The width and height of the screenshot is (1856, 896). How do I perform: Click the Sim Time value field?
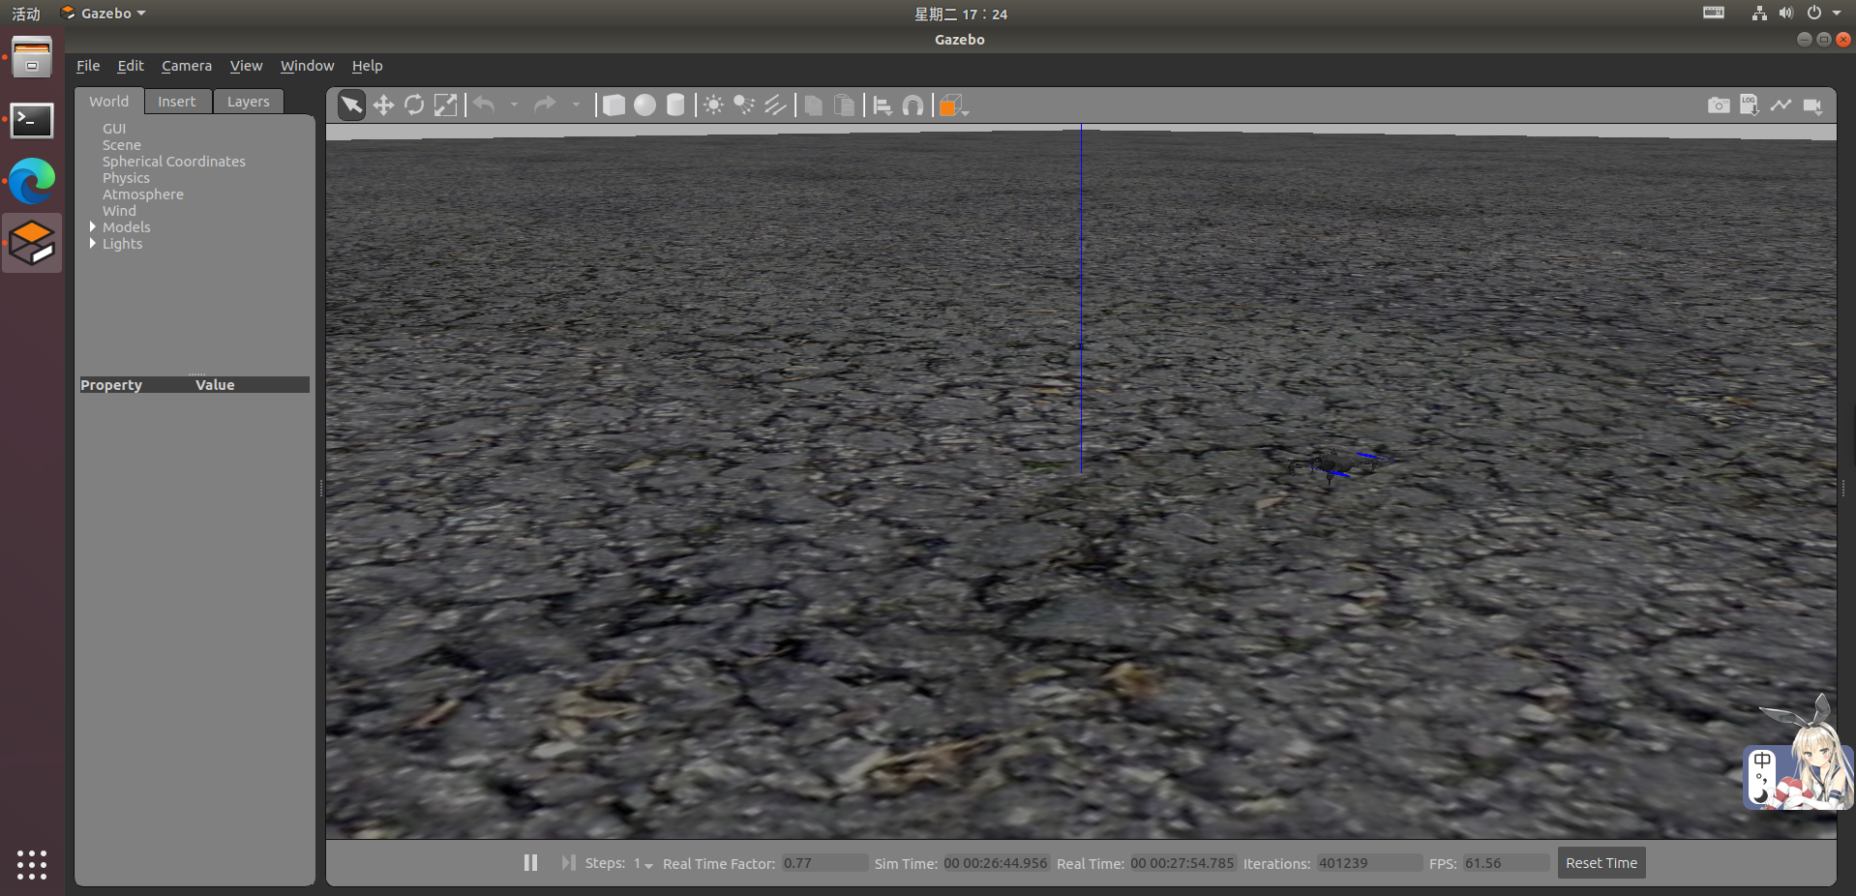tap(996, 863)
